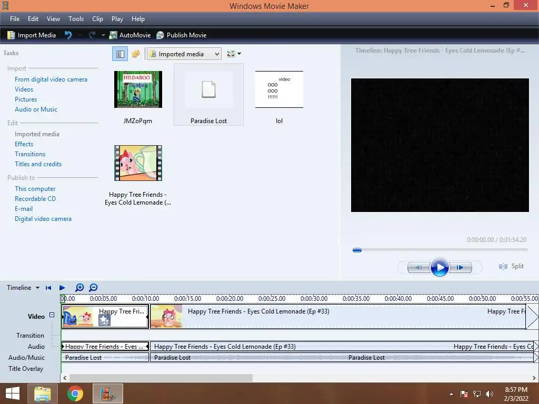
Task: Click the volume speaker tray icon
Action: 489,394
